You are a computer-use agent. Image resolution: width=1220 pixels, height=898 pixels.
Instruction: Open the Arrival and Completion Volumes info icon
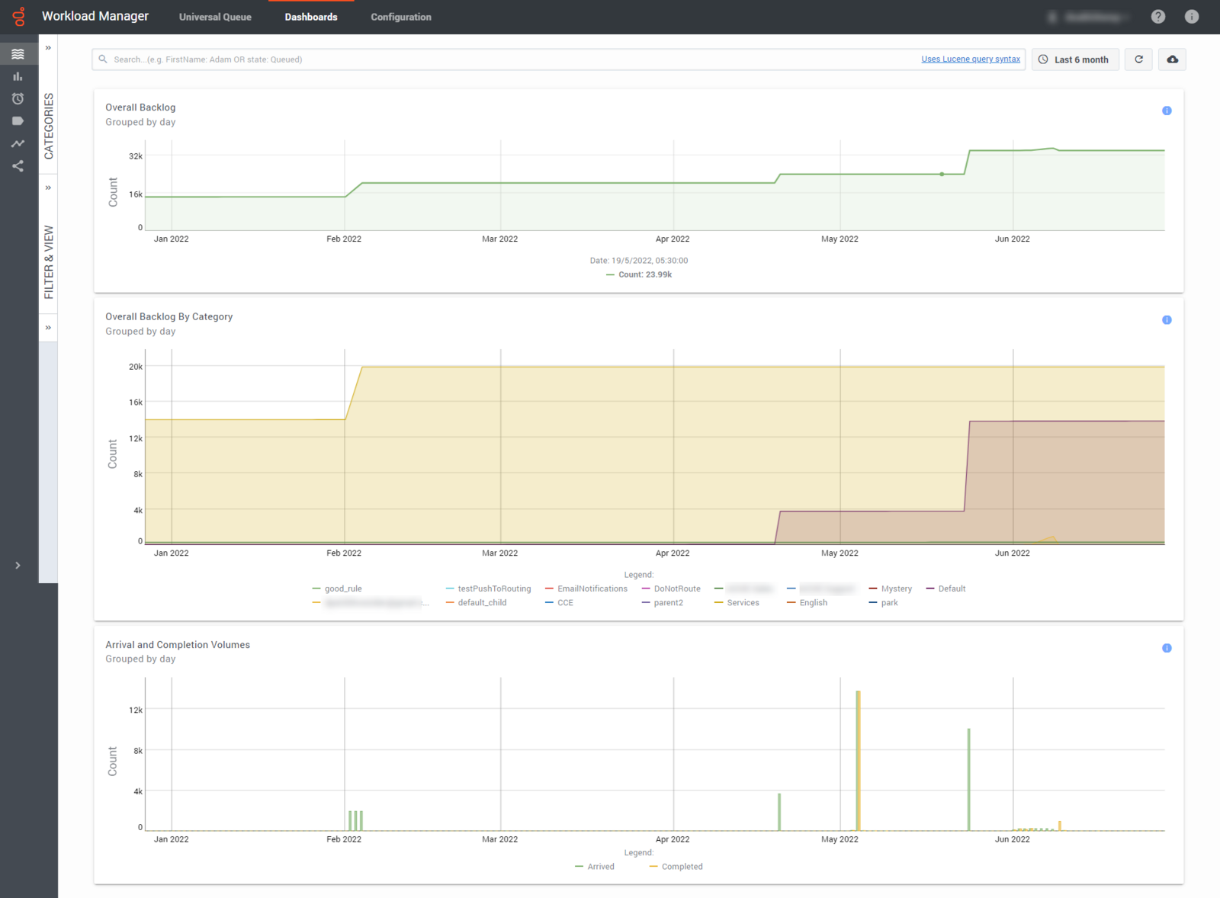click(x=1167, y=648)
